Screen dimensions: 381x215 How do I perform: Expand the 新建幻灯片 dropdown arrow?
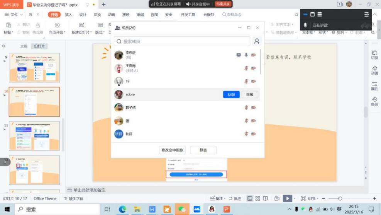91,32
